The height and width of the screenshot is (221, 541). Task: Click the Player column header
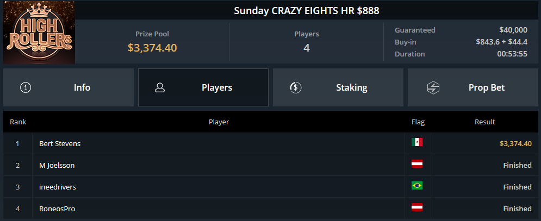point(219,122)
